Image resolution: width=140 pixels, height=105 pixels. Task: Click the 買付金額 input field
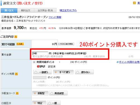[40, 53]
